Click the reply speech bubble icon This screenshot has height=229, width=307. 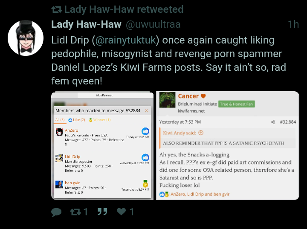click(56, 212)
